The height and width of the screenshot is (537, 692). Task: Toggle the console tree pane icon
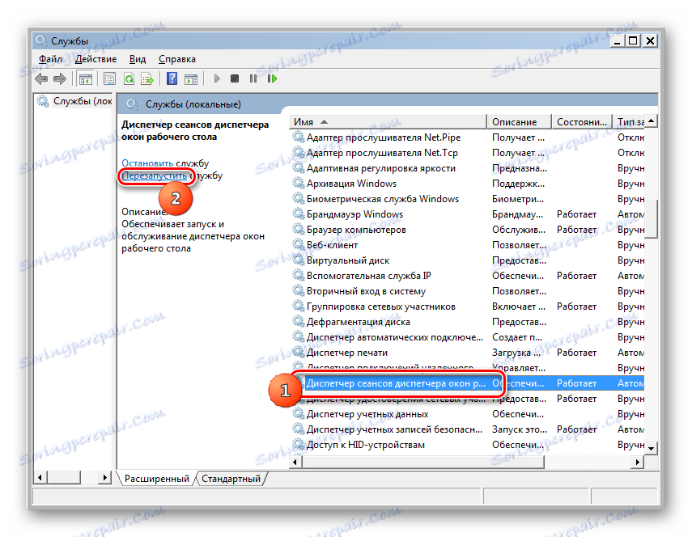[85, 79]
